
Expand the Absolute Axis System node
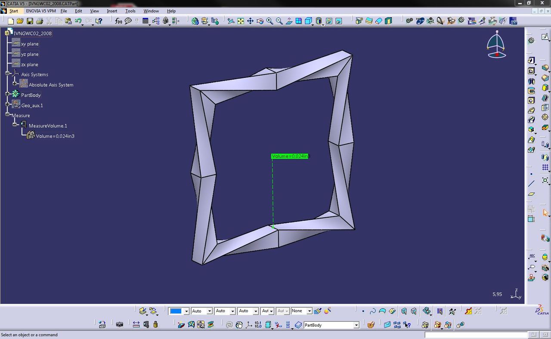click(x=15, y=83)
